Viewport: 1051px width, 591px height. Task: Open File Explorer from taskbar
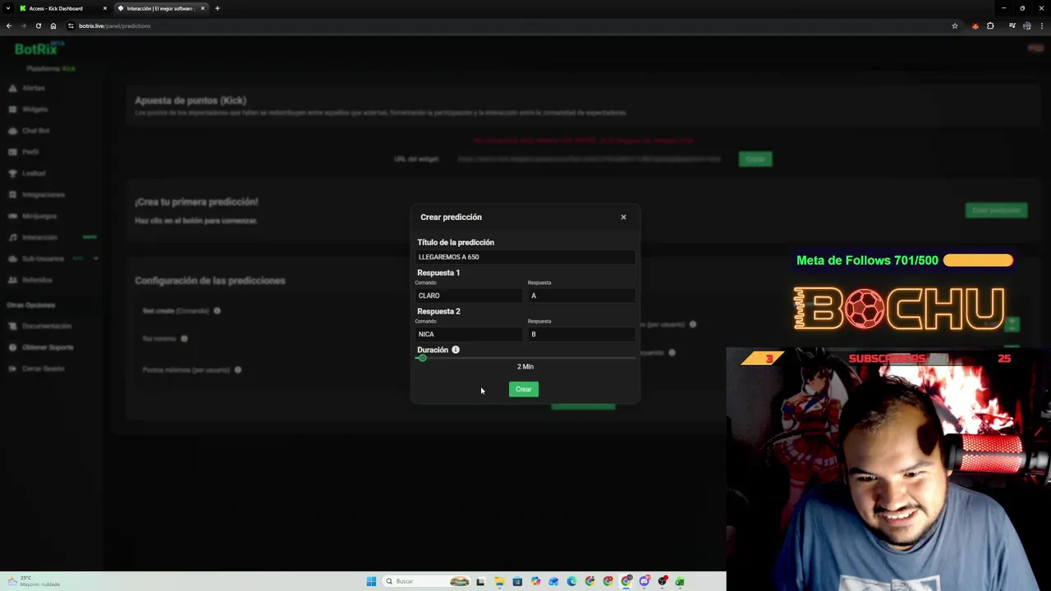pyautogui.click(x=498, y=581)
